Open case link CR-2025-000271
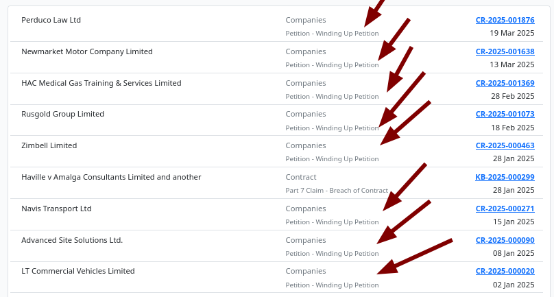This screenshot has width=554, height=297. tap(505, 209)
